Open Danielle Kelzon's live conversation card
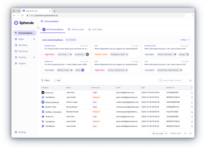The image size is (206, 148). click(66, 51)
